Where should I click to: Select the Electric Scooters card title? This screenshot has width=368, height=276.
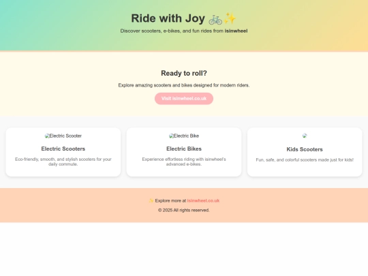[63, 149]
